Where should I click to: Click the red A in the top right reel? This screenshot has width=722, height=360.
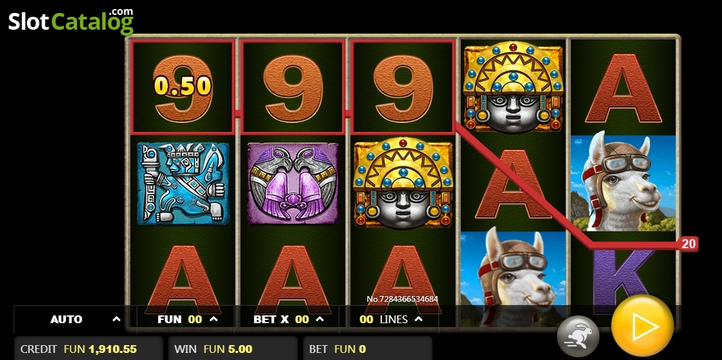[x=623, y=88]
